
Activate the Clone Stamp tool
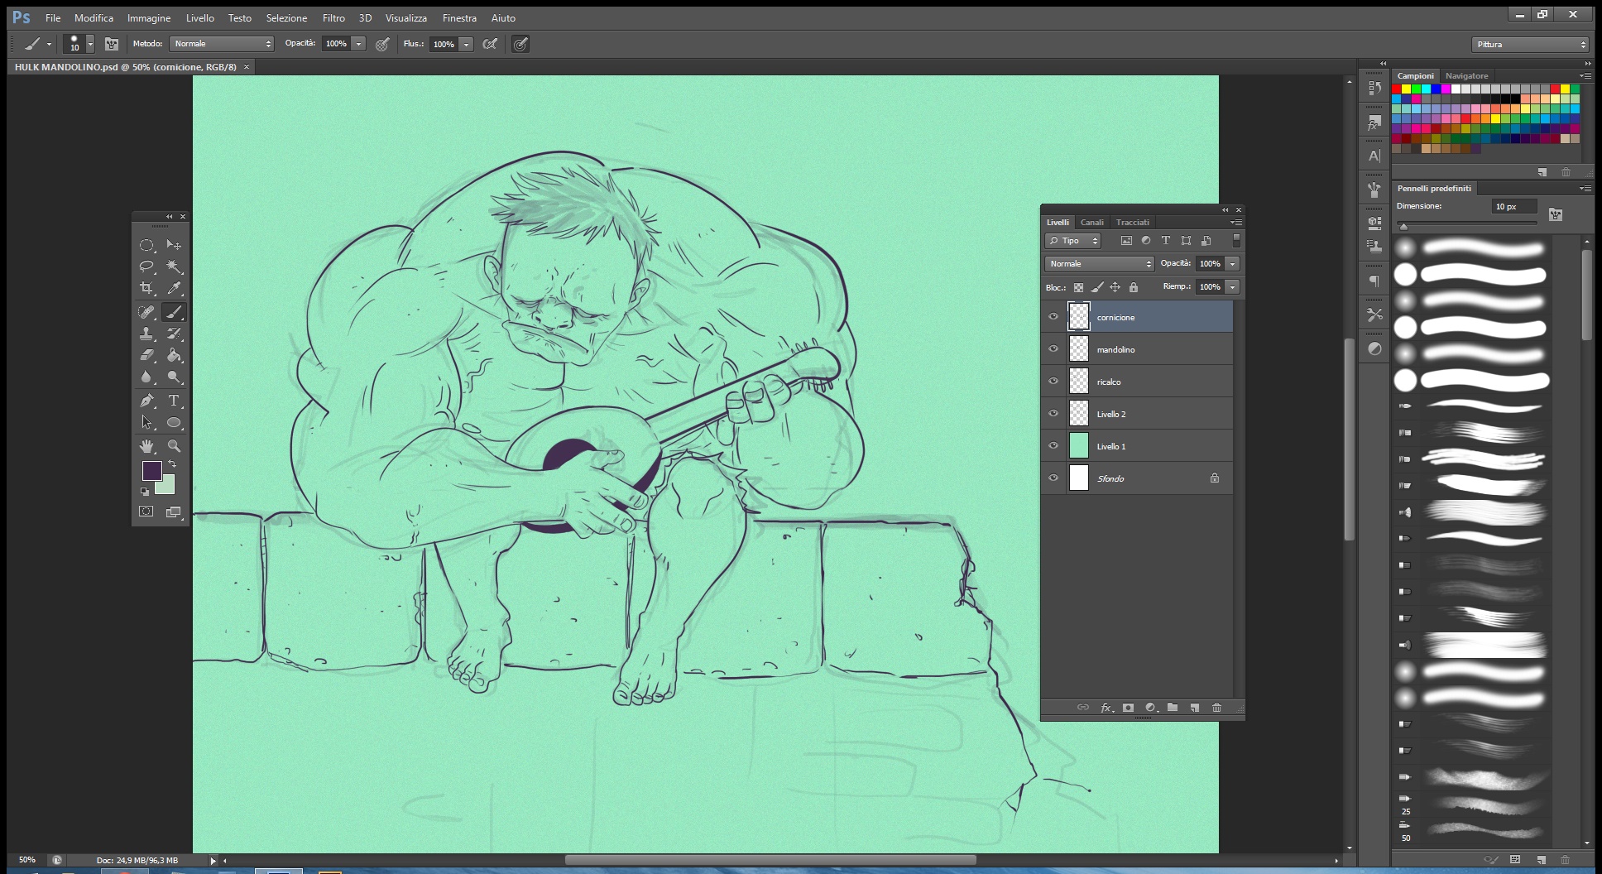pyautogui.click(x=146, y=334)
